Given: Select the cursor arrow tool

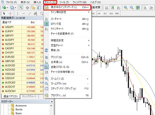Looking at the screenshot, I should (4, 13).
